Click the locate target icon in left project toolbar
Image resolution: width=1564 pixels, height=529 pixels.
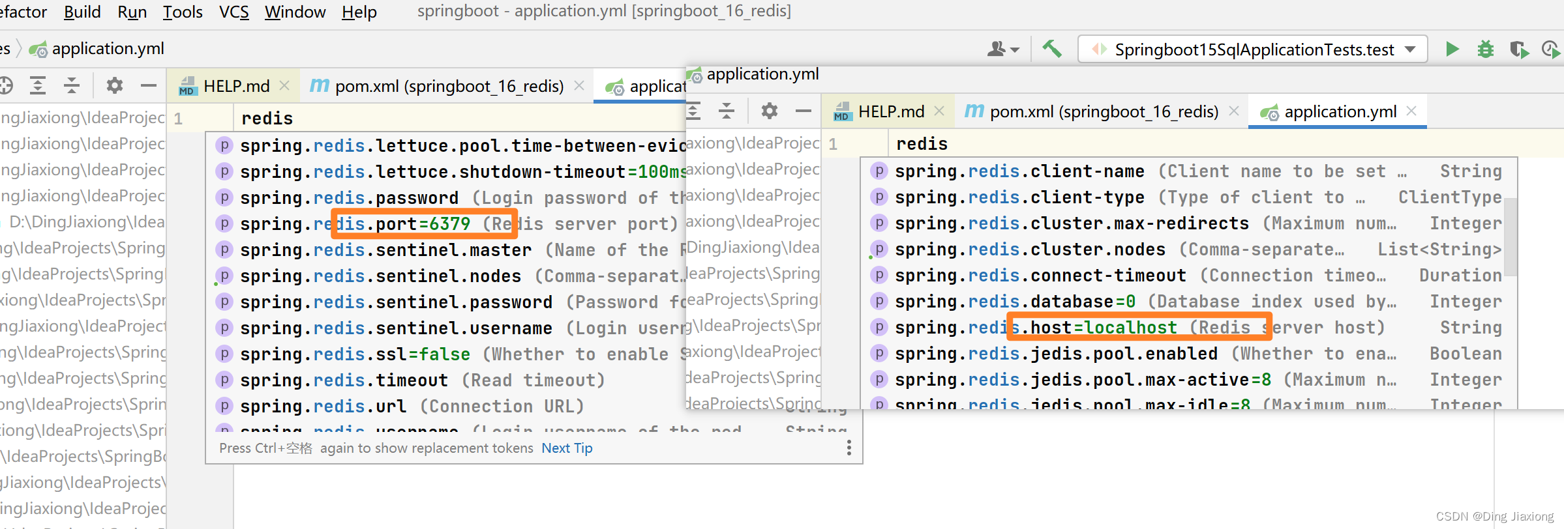coord(5,85)
